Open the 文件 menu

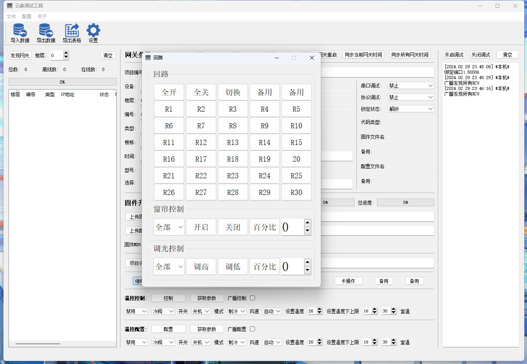[x=11, y=16]
